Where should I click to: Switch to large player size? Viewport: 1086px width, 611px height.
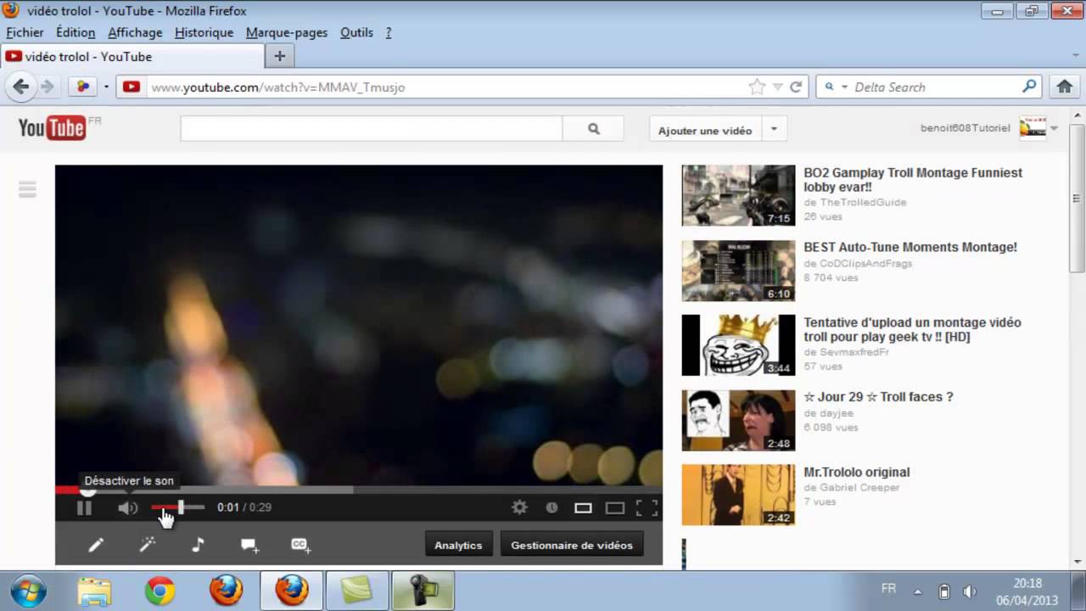pyautogui.click(x=615, y=508)
